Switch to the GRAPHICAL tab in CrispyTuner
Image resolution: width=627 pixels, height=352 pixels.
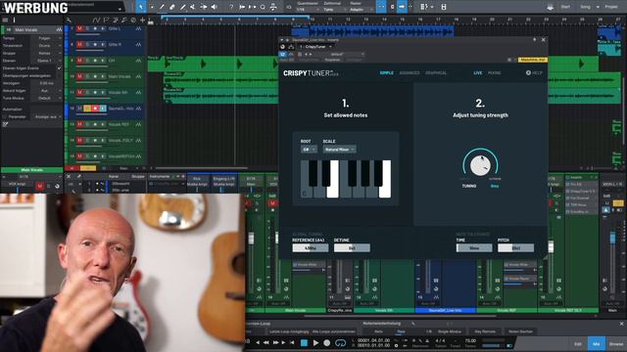pos(436,72)
